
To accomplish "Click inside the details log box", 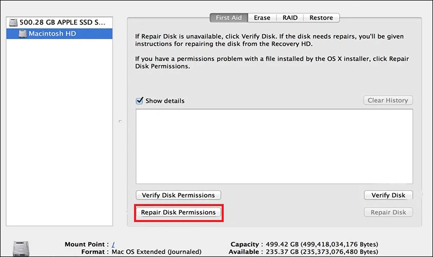I will point(274,146).
